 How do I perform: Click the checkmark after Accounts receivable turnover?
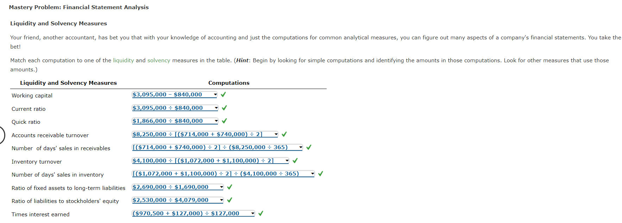click(284, 134)
